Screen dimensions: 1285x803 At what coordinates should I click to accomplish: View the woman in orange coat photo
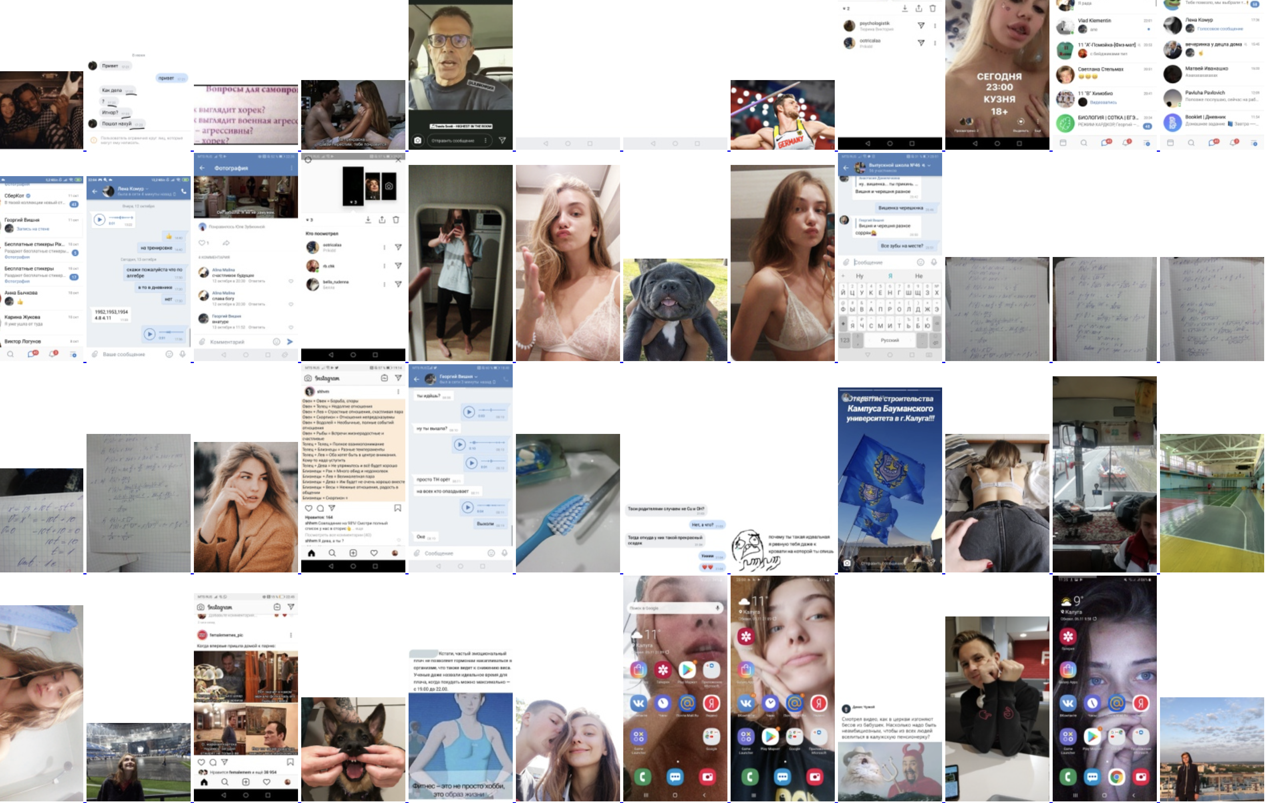[x=246, y=507]
